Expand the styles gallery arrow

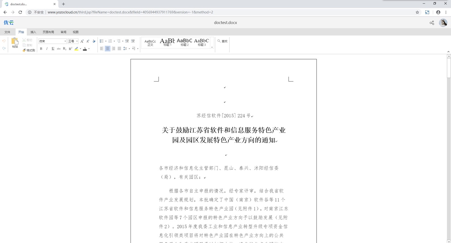tap(212, 47)
